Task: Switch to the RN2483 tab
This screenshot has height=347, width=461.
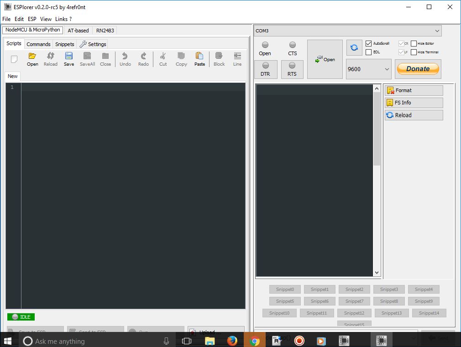Action: coord(105,31)
